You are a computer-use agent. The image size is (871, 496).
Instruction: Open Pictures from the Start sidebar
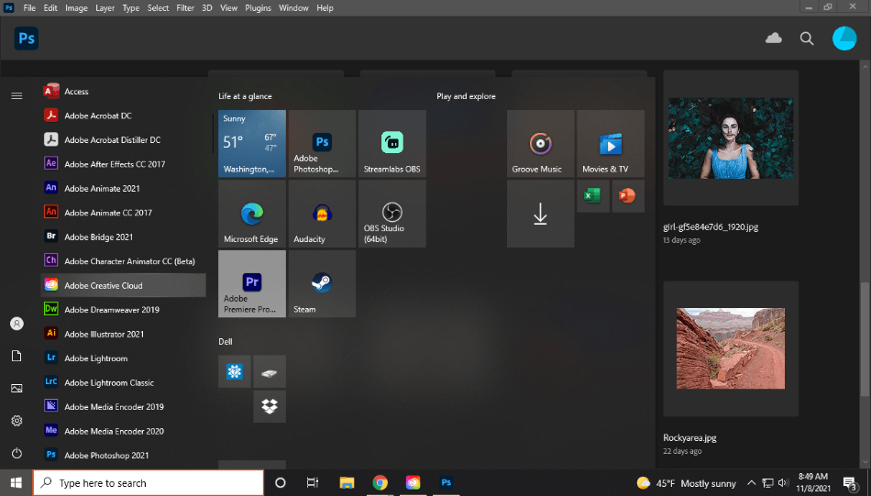(17, 388)
